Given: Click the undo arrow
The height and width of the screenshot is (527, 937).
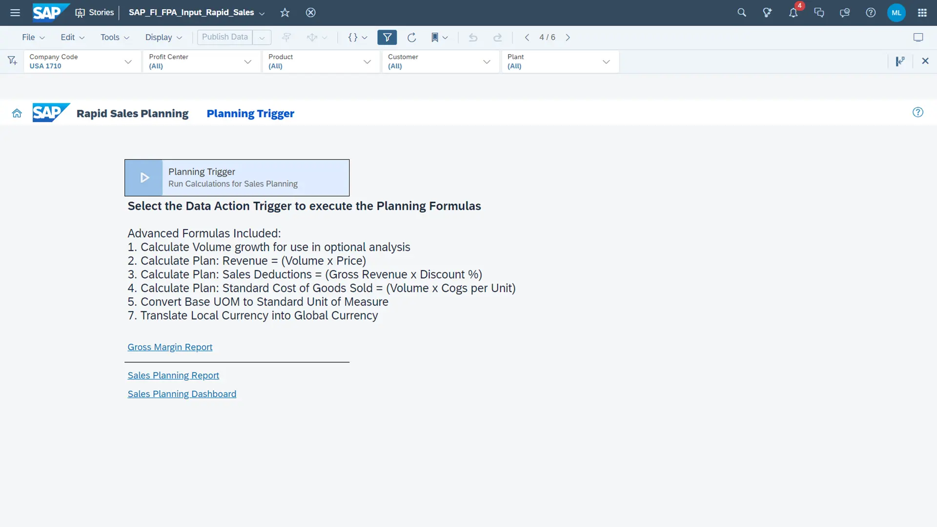Looking at the screenshot, I should [x=473, y=37].
